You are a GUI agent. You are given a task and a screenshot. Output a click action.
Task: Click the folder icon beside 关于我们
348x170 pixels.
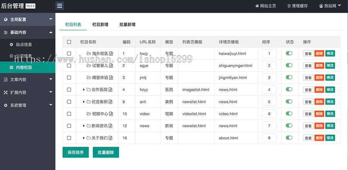click(89, 138)
